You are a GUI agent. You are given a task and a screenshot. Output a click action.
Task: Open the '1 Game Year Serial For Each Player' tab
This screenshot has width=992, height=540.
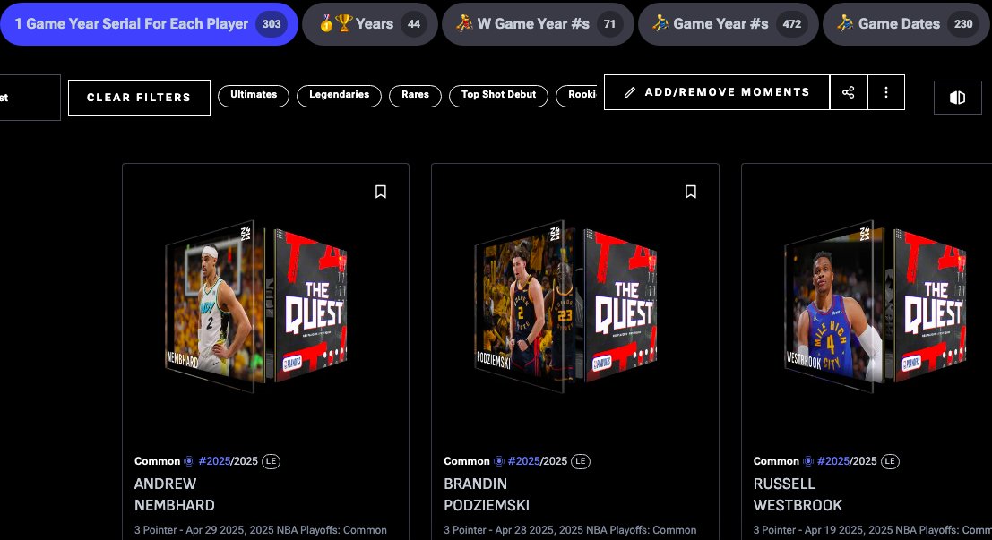tap(149, 24)
